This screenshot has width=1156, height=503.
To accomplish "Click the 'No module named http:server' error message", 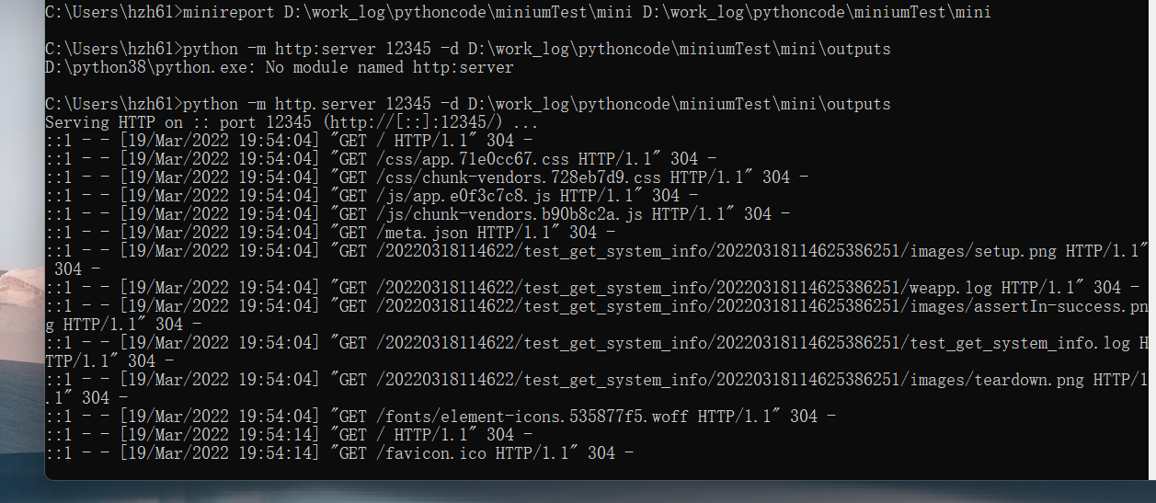I will (x=402, y=67).
